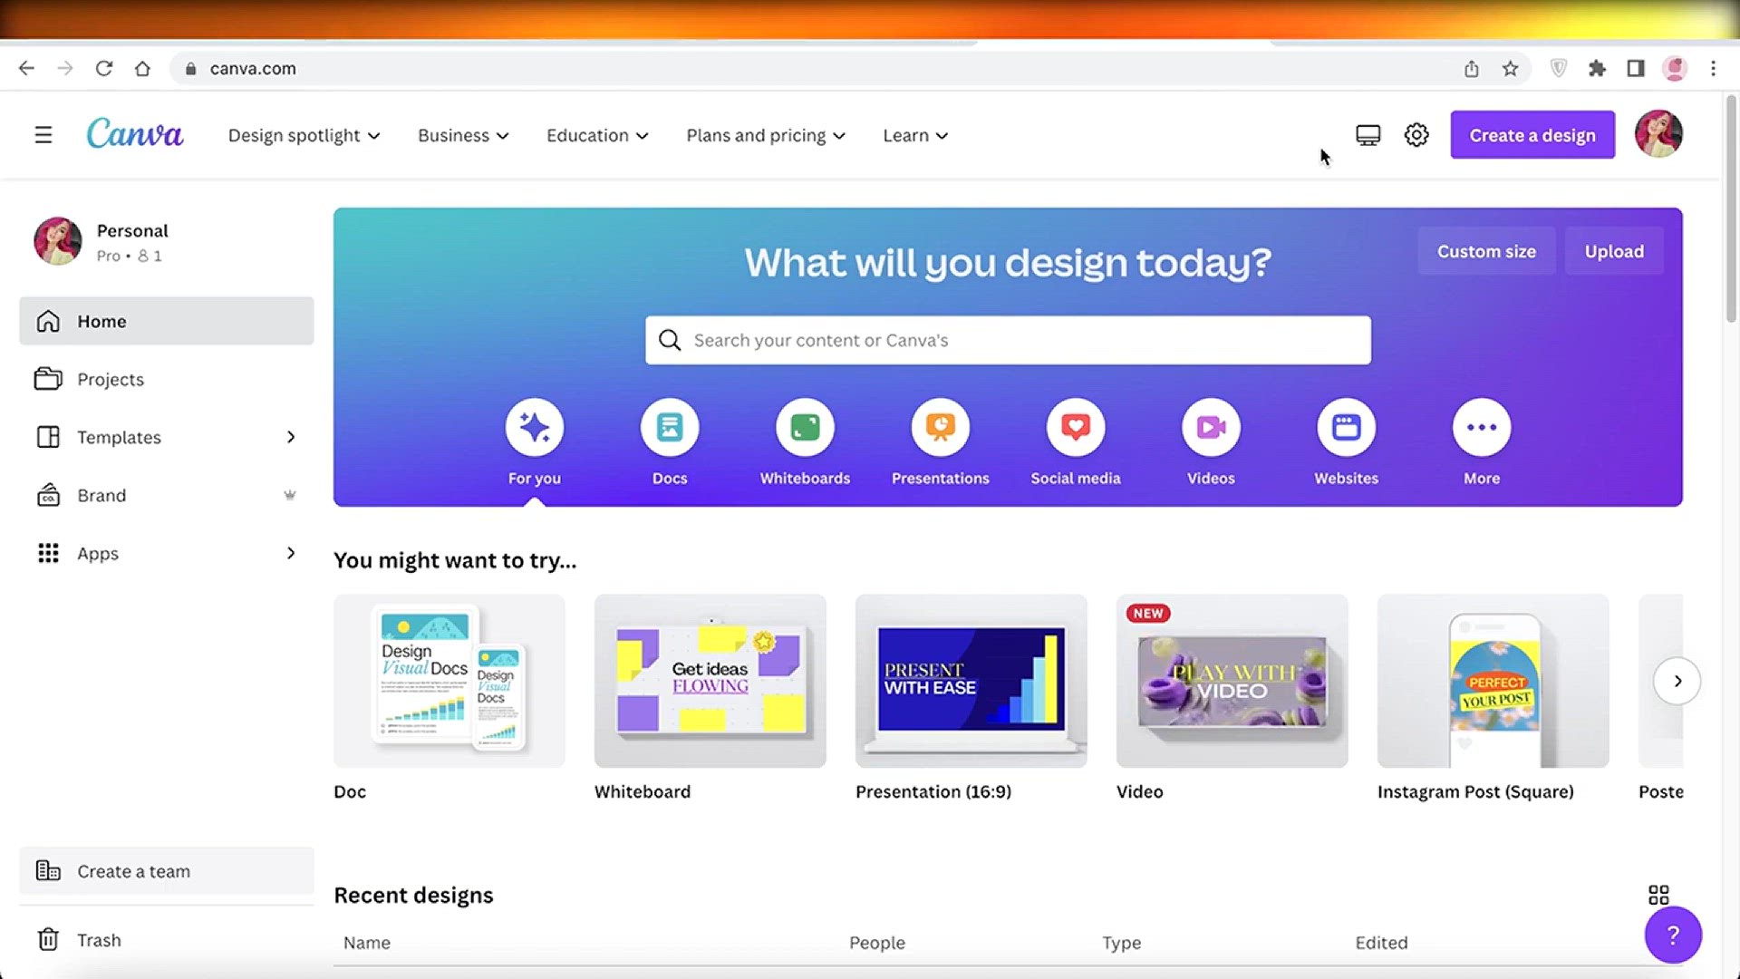The height and width of the screenshot is (979, 1740).
Task: Open the hamburger menu next to Canva logo
Action: pyautogui.click(x=43, y=135)
